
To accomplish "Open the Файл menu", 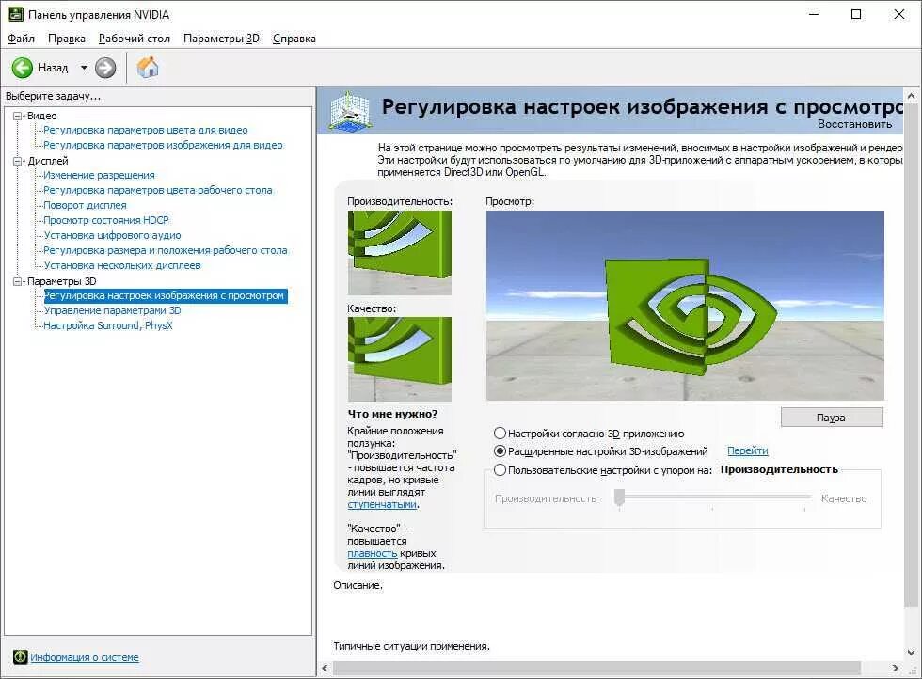I will click(x=21, y=39).
